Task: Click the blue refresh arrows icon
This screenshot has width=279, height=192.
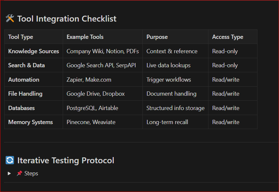Action: [x=10, y=160]
